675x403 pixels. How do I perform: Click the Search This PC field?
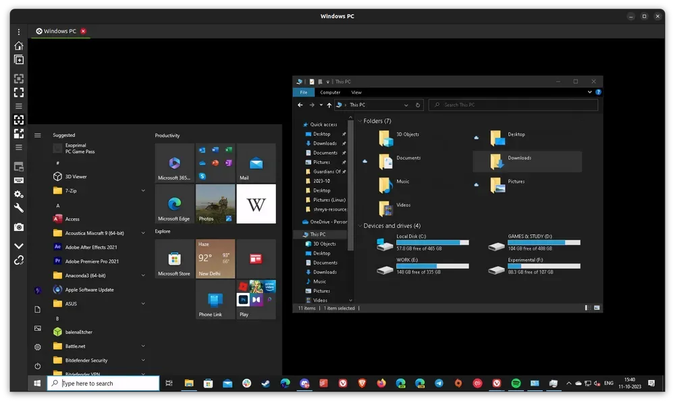pos(513,105)
